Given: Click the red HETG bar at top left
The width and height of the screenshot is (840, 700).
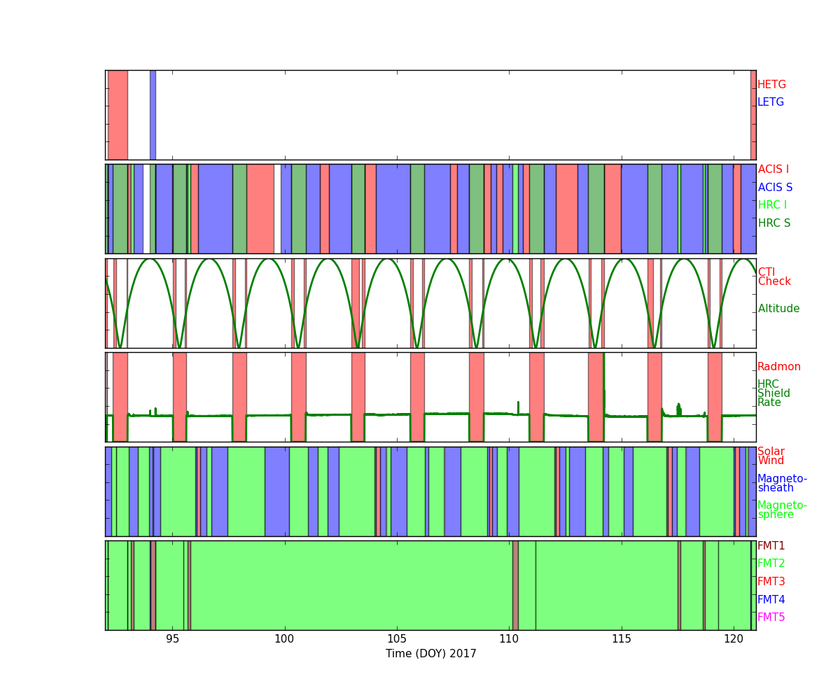Looking at the screenshot, I should pyautogui.click(x=118, y=115).
